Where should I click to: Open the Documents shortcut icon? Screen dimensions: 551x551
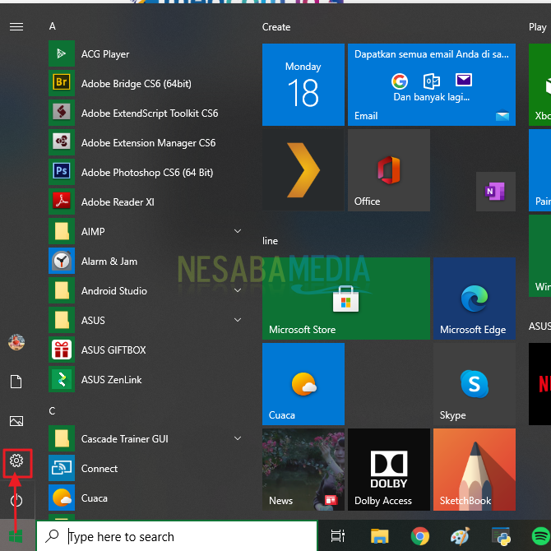point(16,382)
